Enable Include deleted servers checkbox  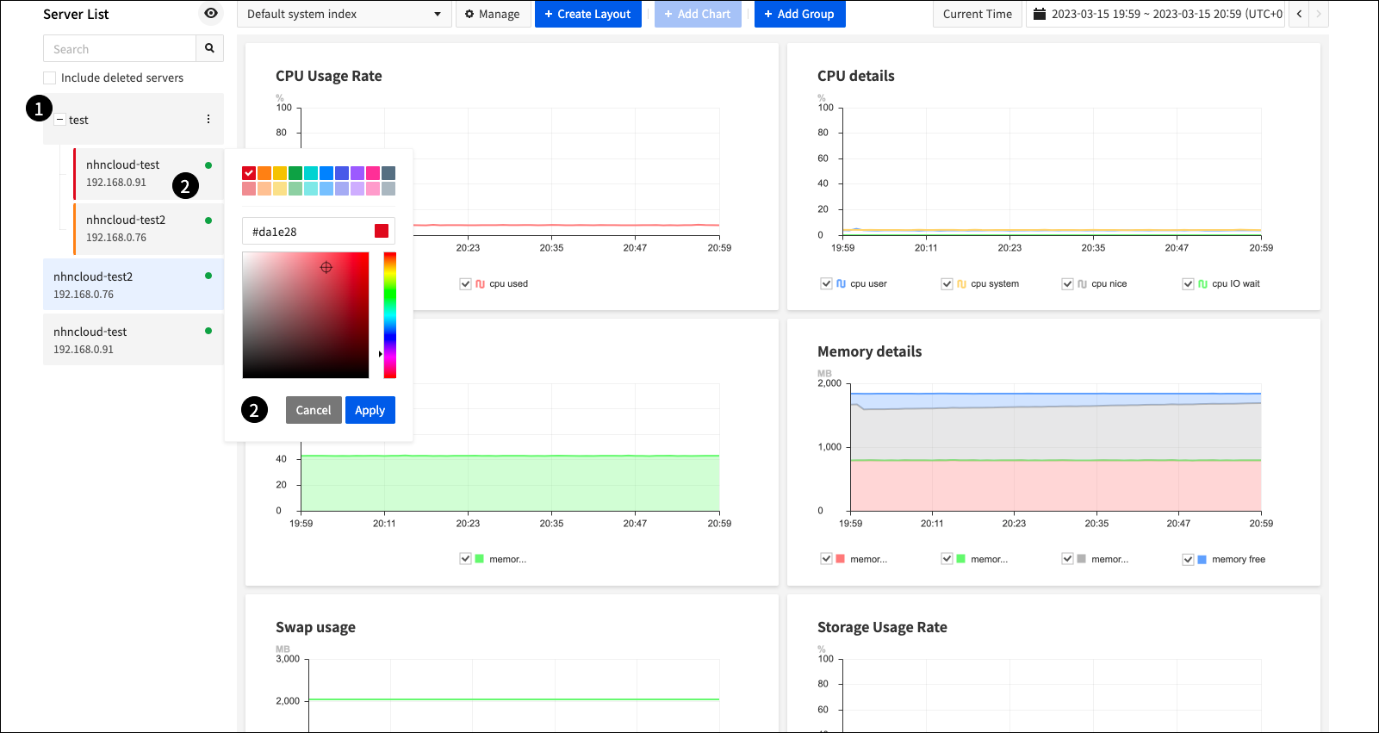click(x=50, y=78)
